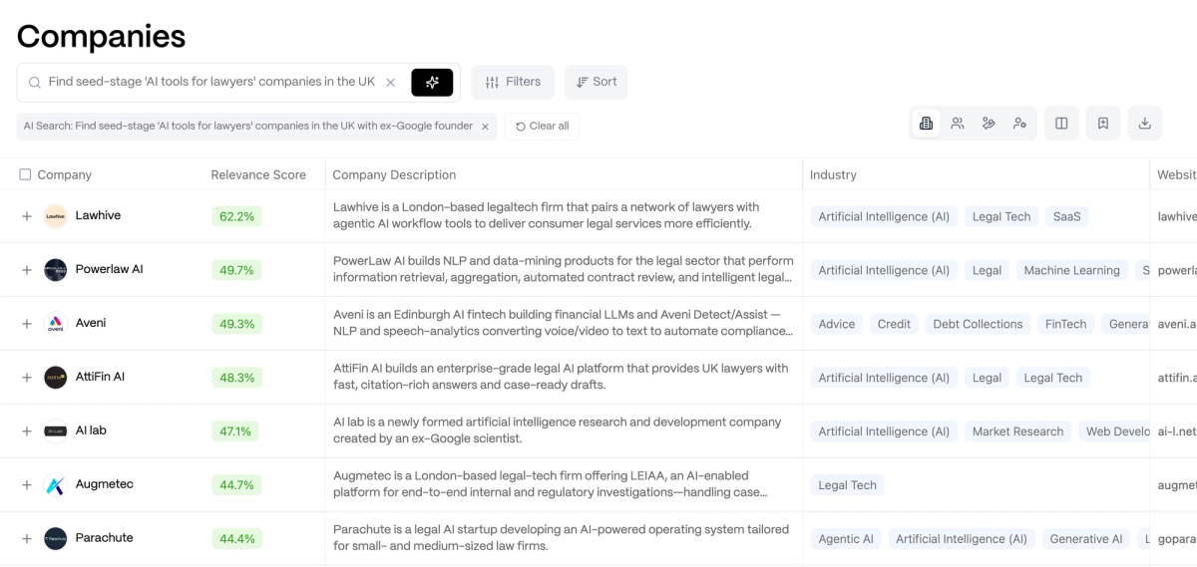Click the Legal Tech tag in Augmetec row
Image resolution: width=1197 pixels, height=567 pixels.
(847, 485)
